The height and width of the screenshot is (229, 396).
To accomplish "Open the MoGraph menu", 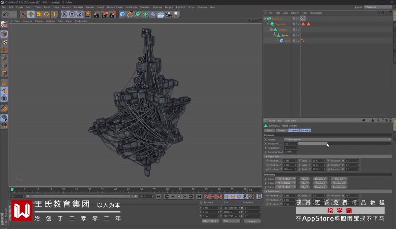I will tap(131, 7).
